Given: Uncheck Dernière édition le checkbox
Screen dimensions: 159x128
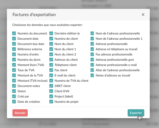Looking at the screenshot, I should 51,33.
